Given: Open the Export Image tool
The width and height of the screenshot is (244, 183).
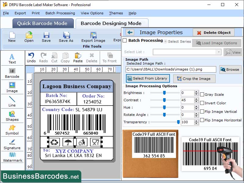Looking at the screenshot, I should pyautogui.click(x=93, y=37).
